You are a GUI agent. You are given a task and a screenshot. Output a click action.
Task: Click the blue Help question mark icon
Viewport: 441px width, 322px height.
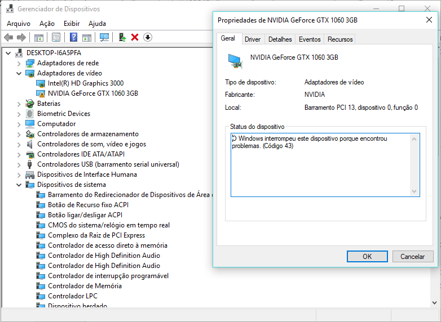point(74,37)
